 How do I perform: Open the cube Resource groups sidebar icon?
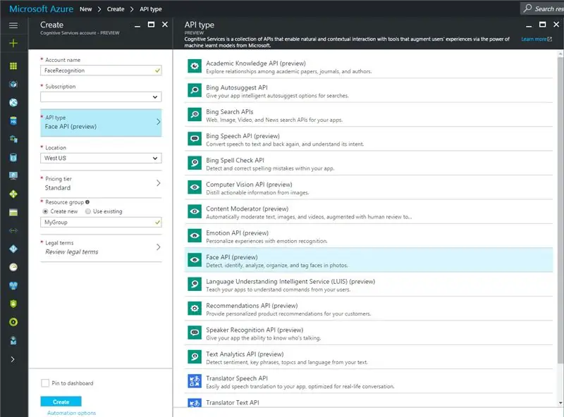(13, 85)
